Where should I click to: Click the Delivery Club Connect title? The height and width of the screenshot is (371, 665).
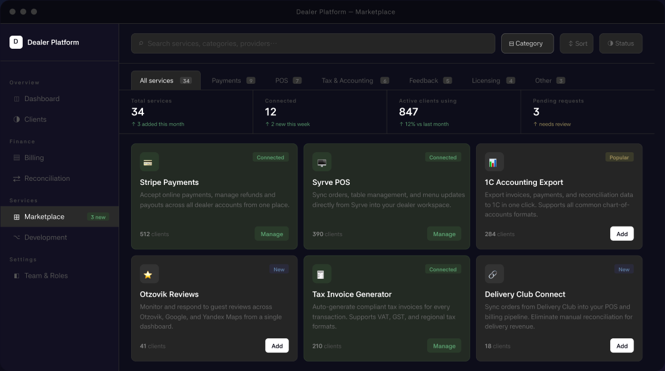pos(525,294)
